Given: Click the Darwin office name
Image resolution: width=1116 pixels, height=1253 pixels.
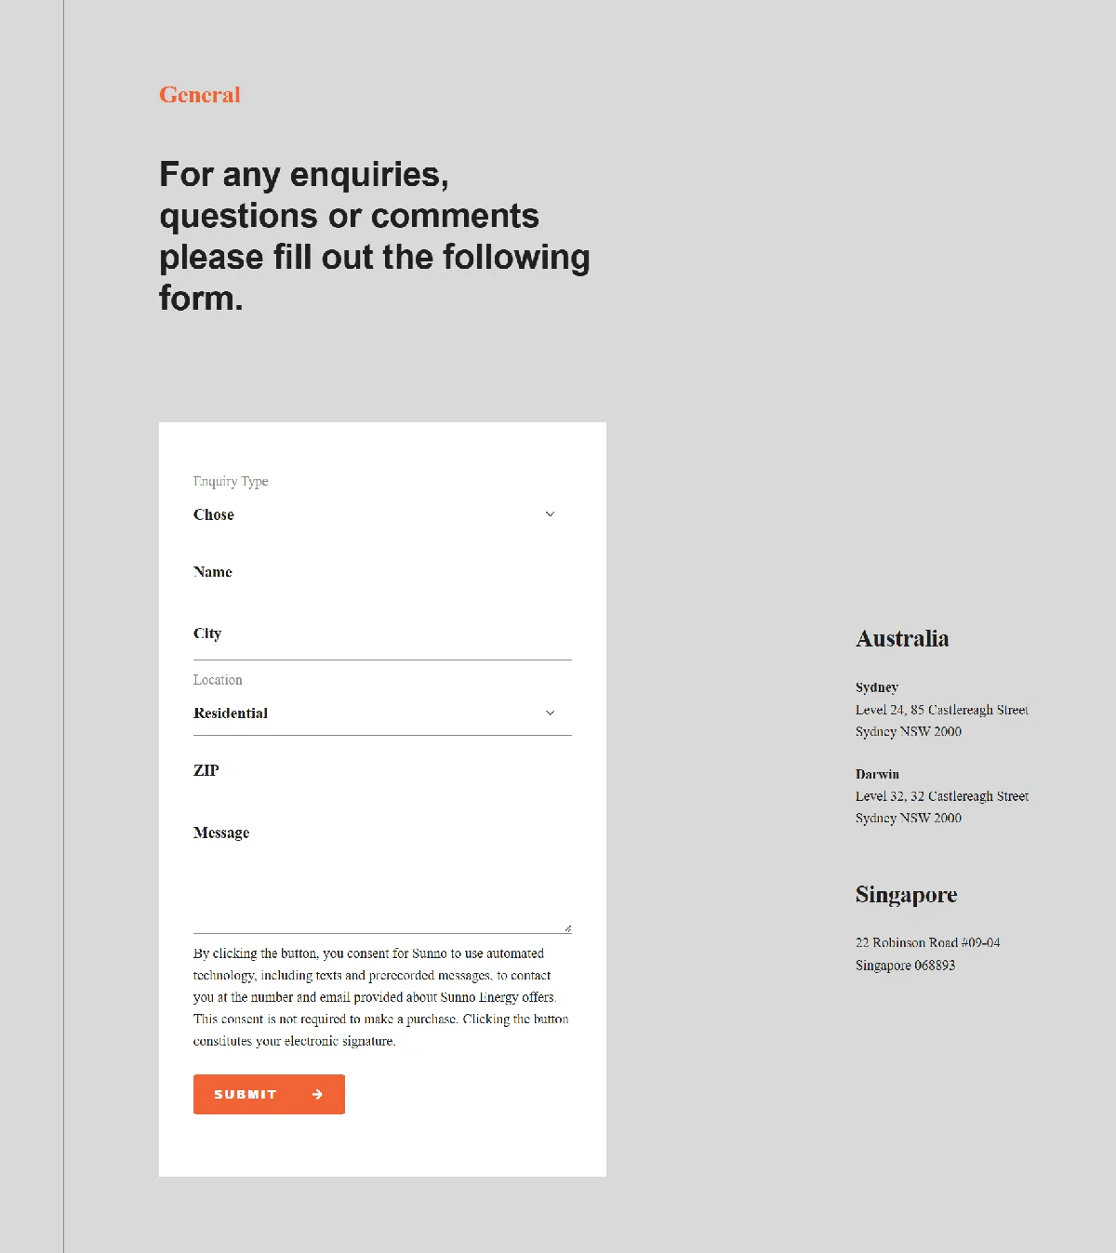Looking at the screenshot, I should (877, 774).
